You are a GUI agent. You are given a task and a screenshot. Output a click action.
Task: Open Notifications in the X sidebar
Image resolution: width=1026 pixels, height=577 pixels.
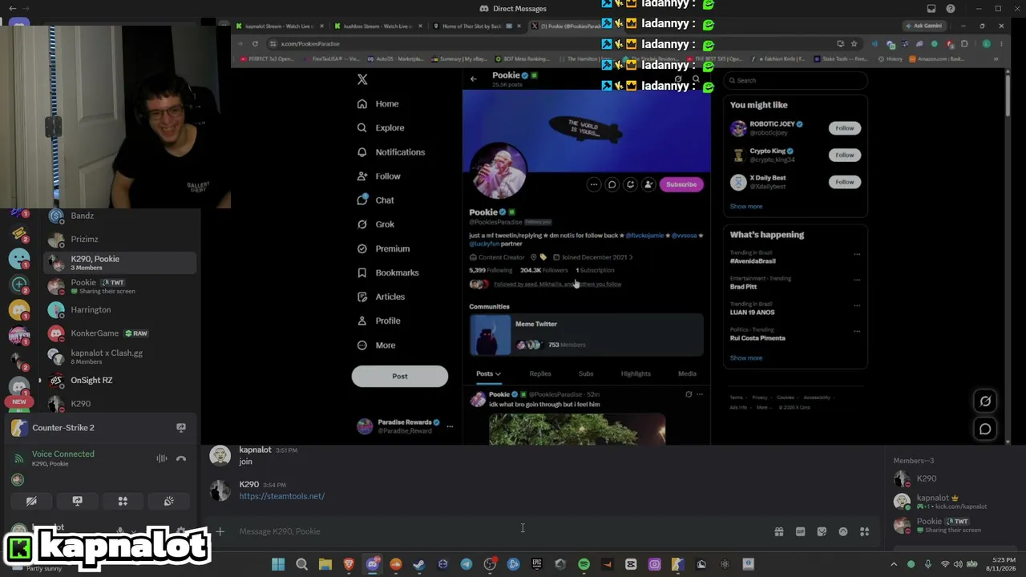(x=391, y=152)
